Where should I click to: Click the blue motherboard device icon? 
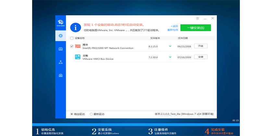[78, 57]
